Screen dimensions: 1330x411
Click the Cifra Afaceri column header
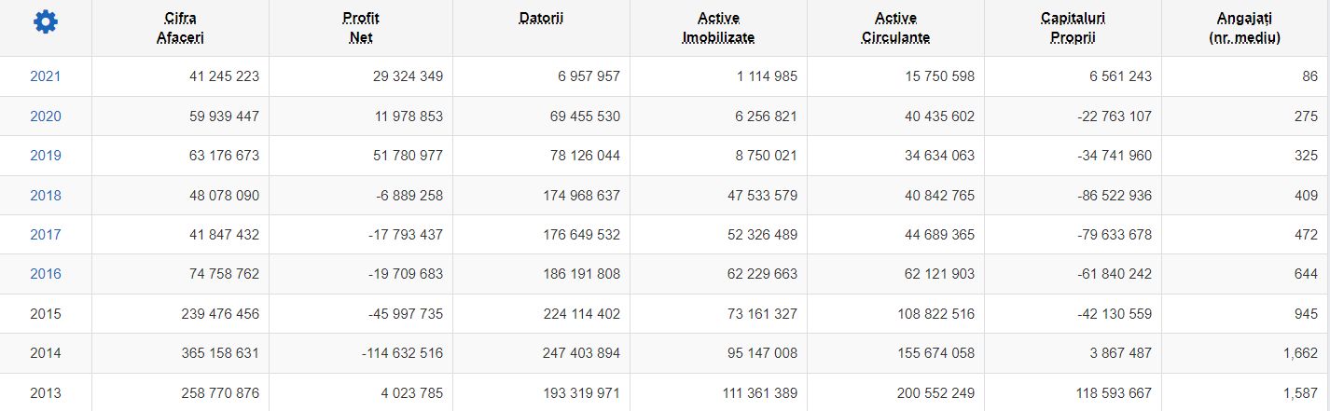[x=180, y=28]
